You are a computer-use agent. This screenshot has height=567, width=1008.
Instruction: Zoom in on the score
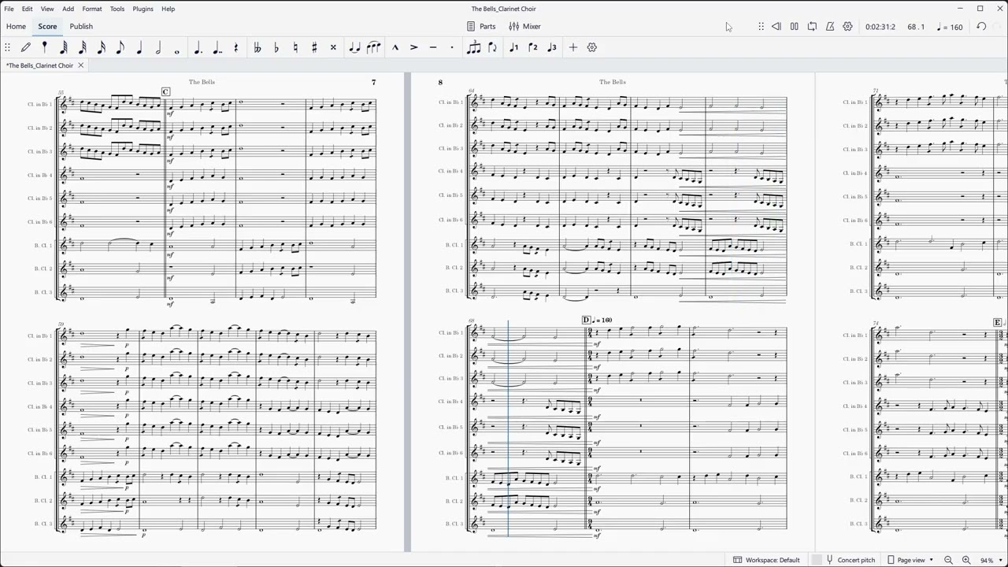click(x=965, y=560)
